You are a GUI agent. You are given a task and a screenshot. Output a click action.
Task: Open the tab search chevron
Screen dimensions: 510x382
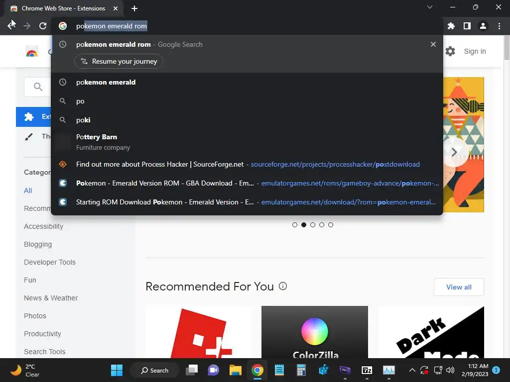tap(430, 7)
